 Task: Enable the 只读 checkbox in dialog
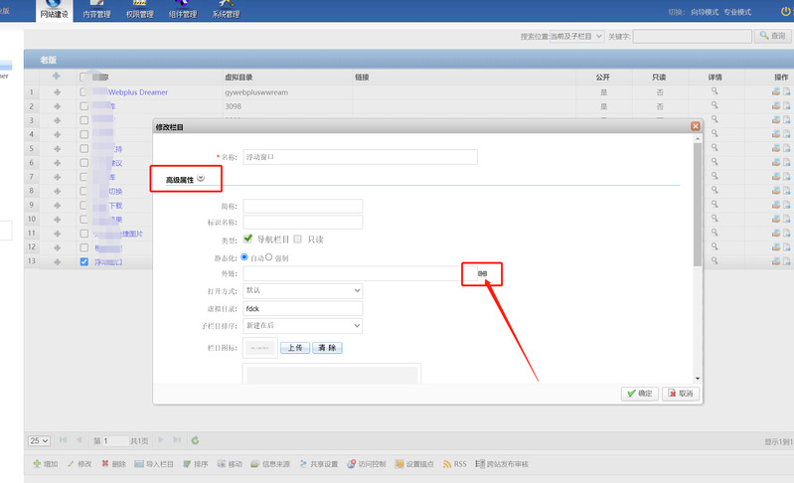(298, 240)
